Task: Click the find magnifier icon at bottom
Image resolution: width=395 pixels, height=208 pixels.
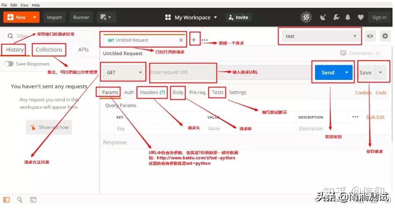Action: coord(20,200)
